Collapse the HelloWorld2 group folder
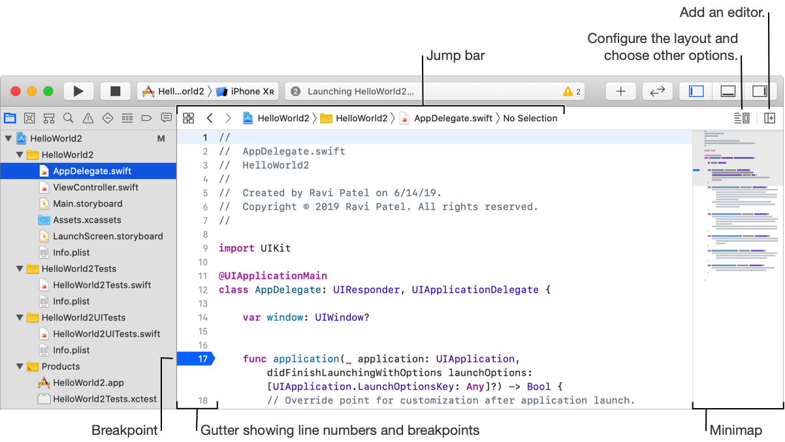The image size is (785, 442). (x=20, y=155)
